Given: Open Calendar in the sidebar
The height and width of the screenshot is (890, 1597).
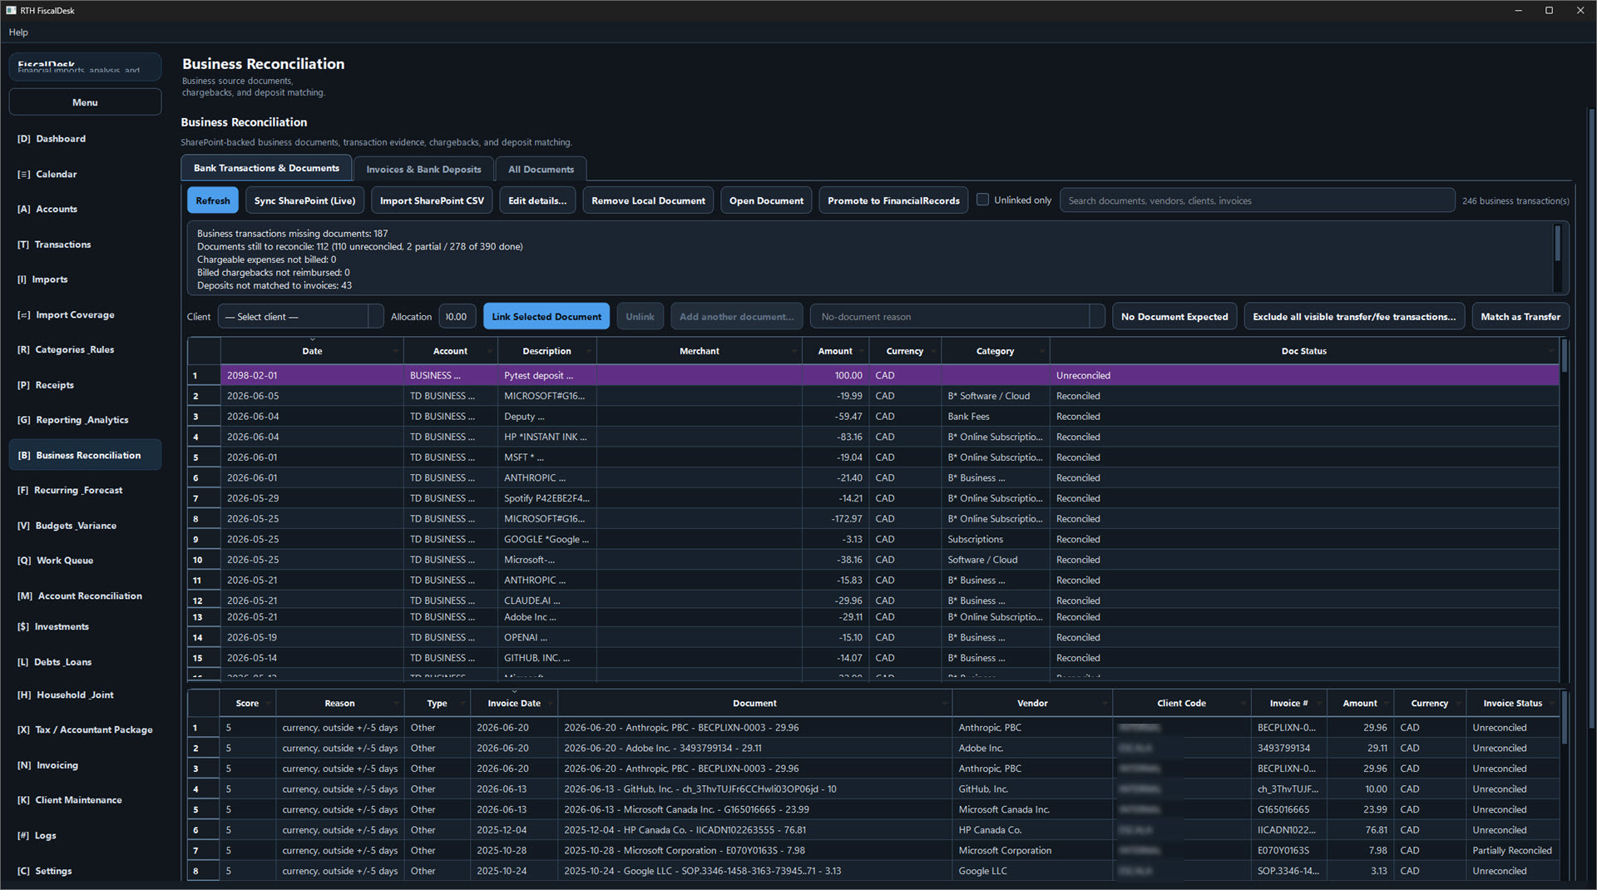Looking at the screenshot, I should [85, 174].
